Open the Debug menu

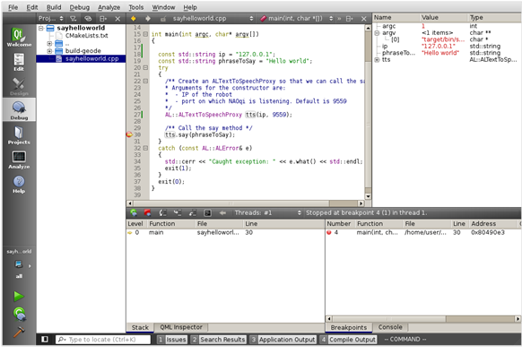[79, 7]
